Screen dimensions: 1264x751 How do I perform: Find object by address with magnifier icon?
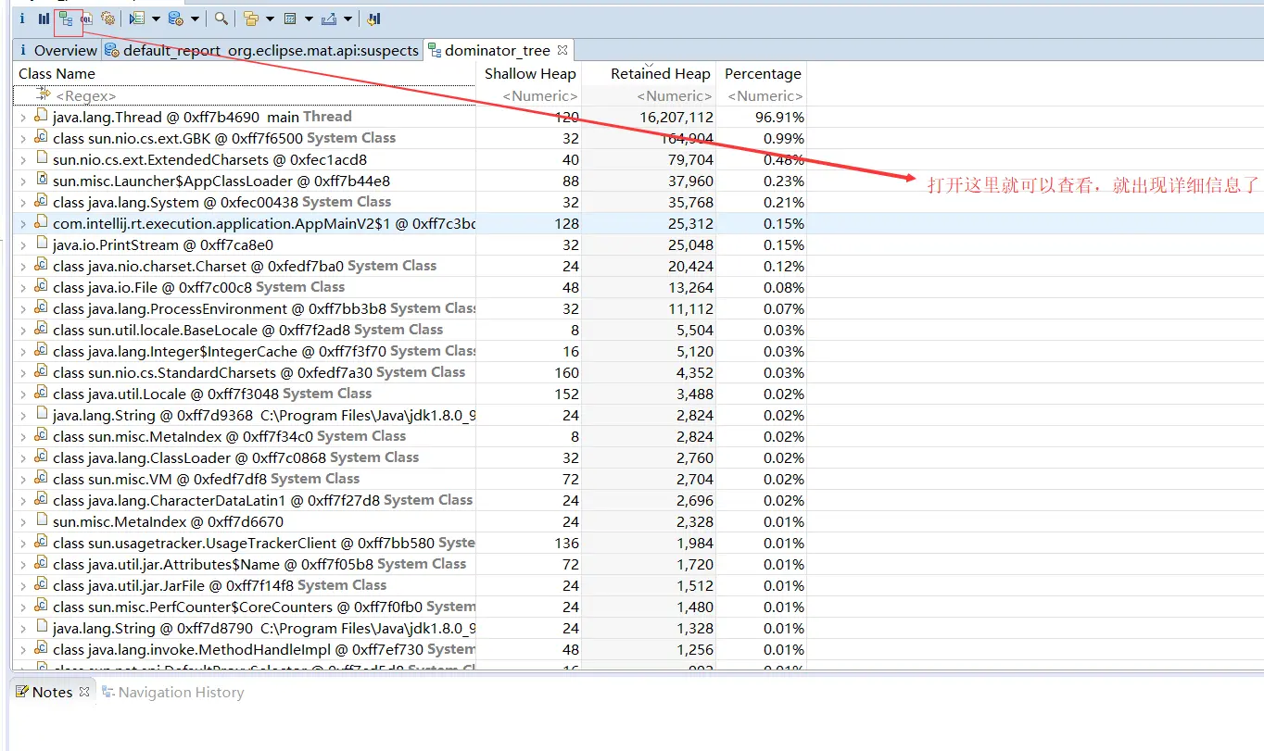point(221,19)
